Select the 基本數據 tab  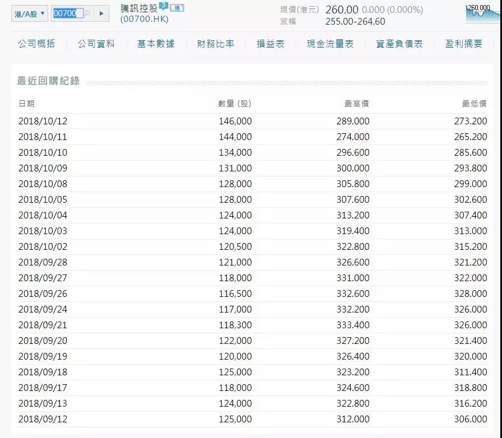click(156, 44)
